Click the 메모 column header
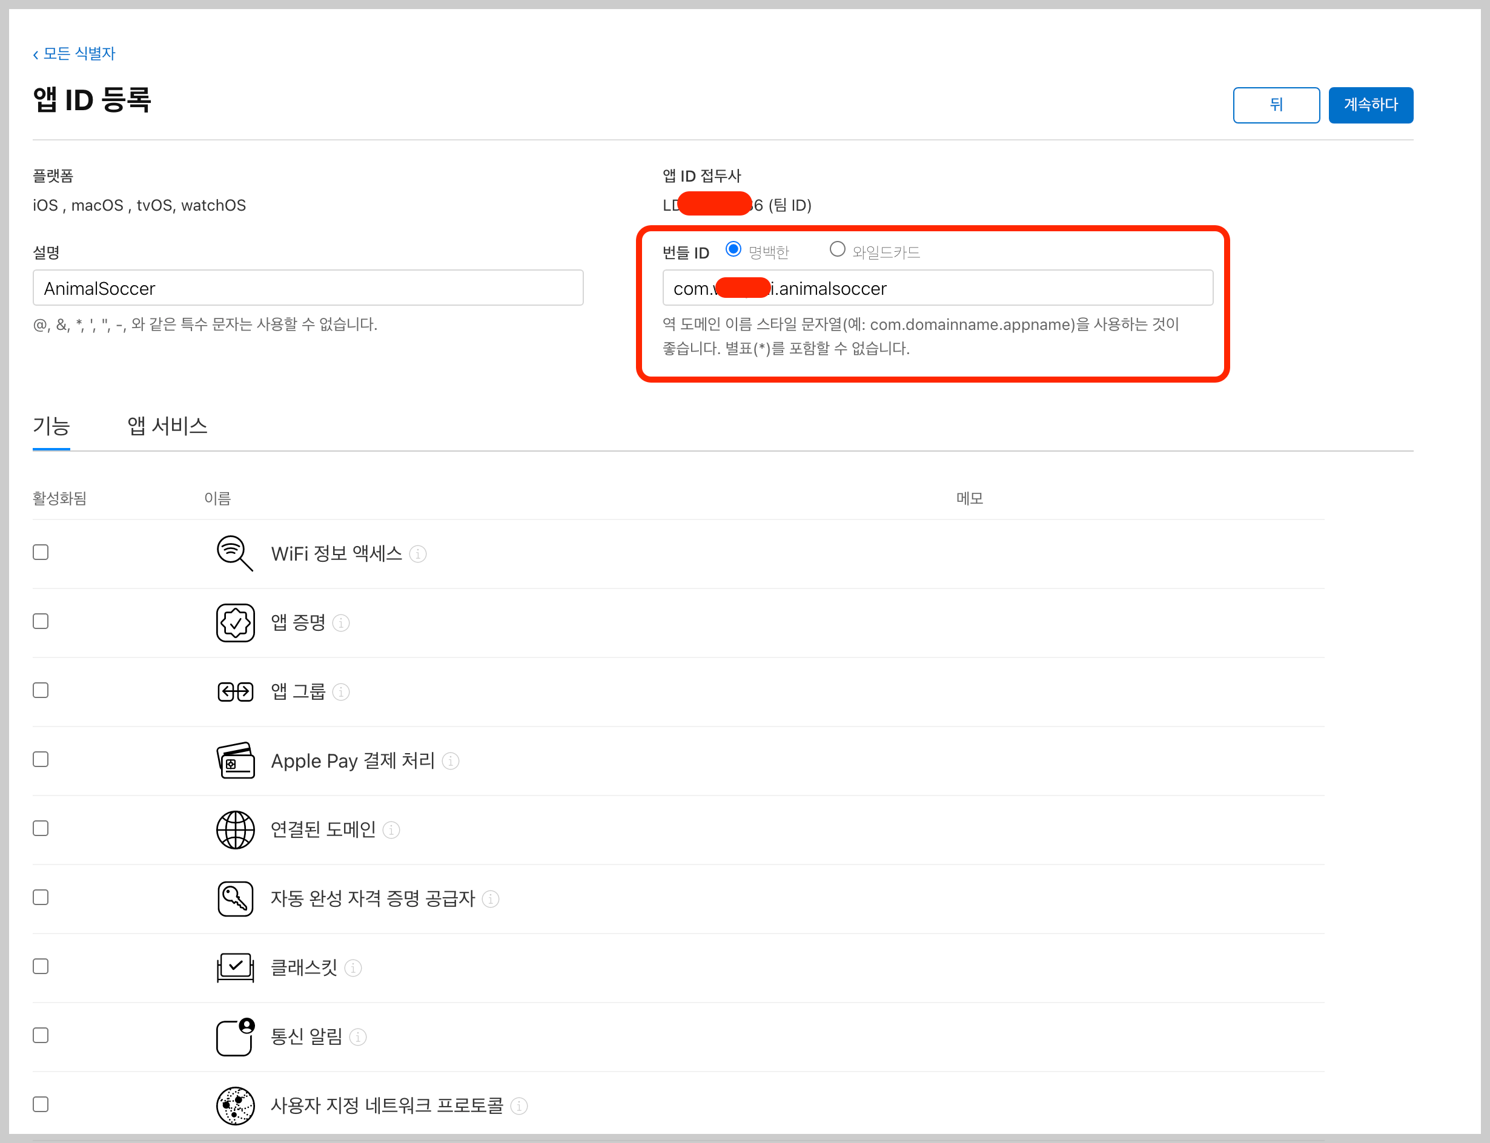Screen dimensions: 1490x1143 click(x=970, y=499)
